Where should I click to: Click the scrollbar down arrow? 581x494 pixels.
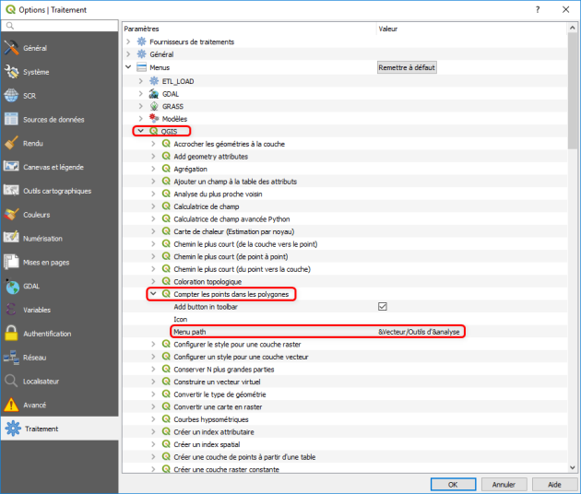pyautogui.click(x=573, y=467)
